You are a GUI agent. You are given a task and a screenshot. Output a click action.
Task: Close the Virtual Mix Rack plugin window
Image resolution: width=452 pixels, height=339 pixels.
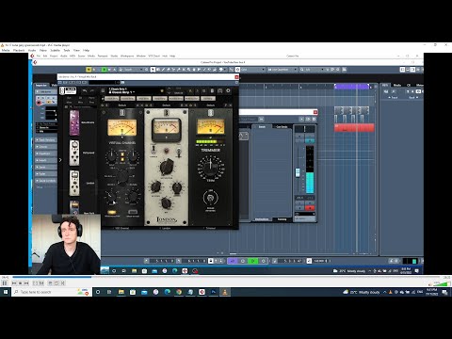pyautogui.click(x=236, y=77)
